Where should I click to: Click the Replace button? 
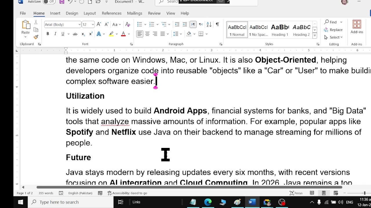click(334, 30)
